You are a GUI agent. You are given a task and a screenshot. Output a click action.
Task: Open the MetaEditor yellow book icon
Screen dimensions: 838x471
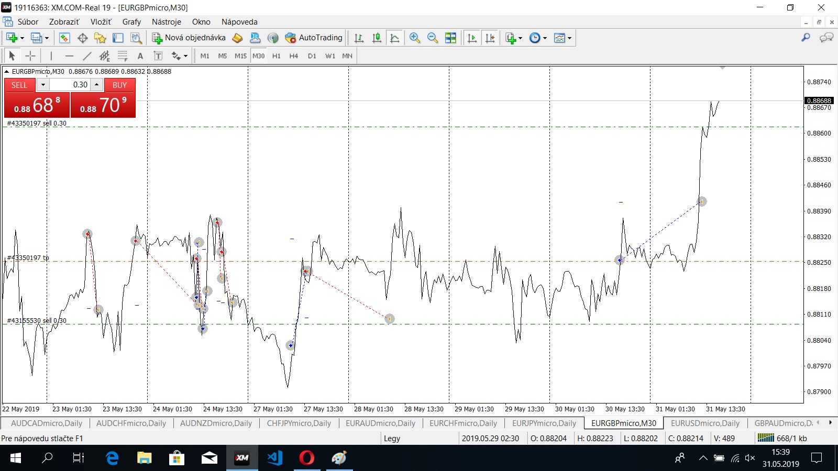pyautogui.click(x=237, y=38)
